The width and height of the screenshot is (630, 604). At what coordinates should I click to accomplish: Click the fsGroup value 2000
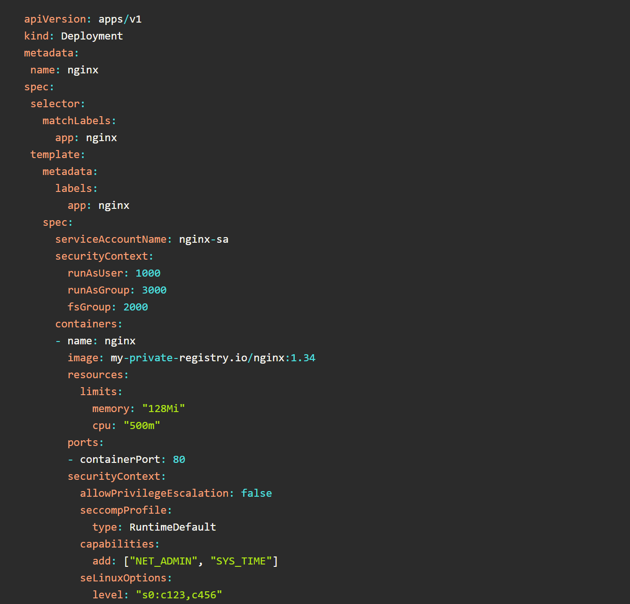tap(135, 307)
